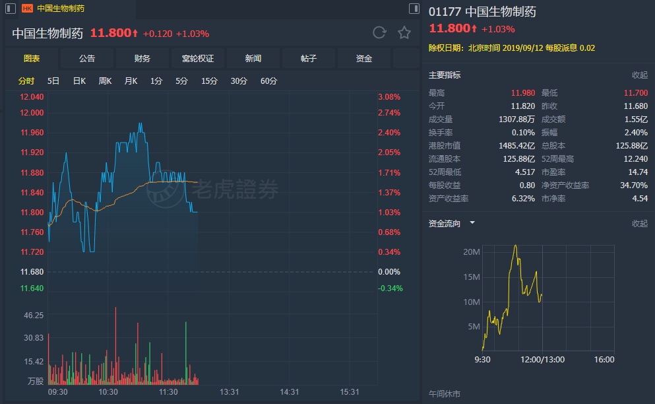
Task: Toggle the left sidebar panel icon
Action: [x=9, y=9]
